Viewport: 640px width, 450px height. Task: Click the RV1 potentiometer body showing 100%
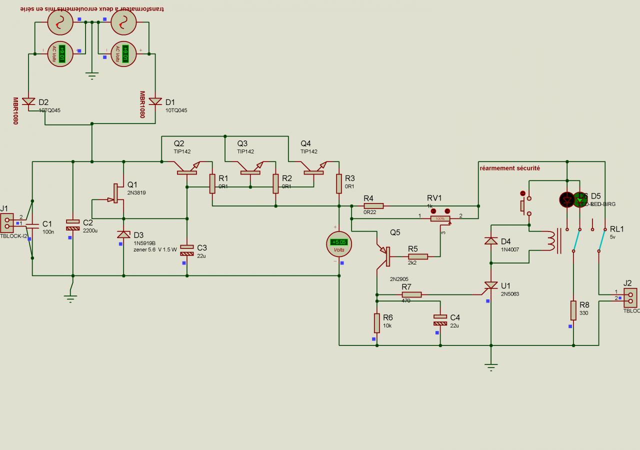coord(440,218)
